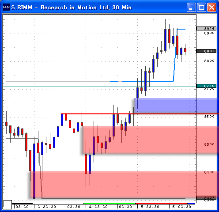Click the 8500 price scale value
Screen dimensions: 219x212
point(209,144)
